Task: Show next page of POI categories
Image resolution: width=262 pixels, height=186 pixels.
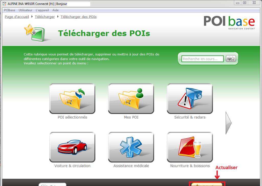Action: (228, 123)
